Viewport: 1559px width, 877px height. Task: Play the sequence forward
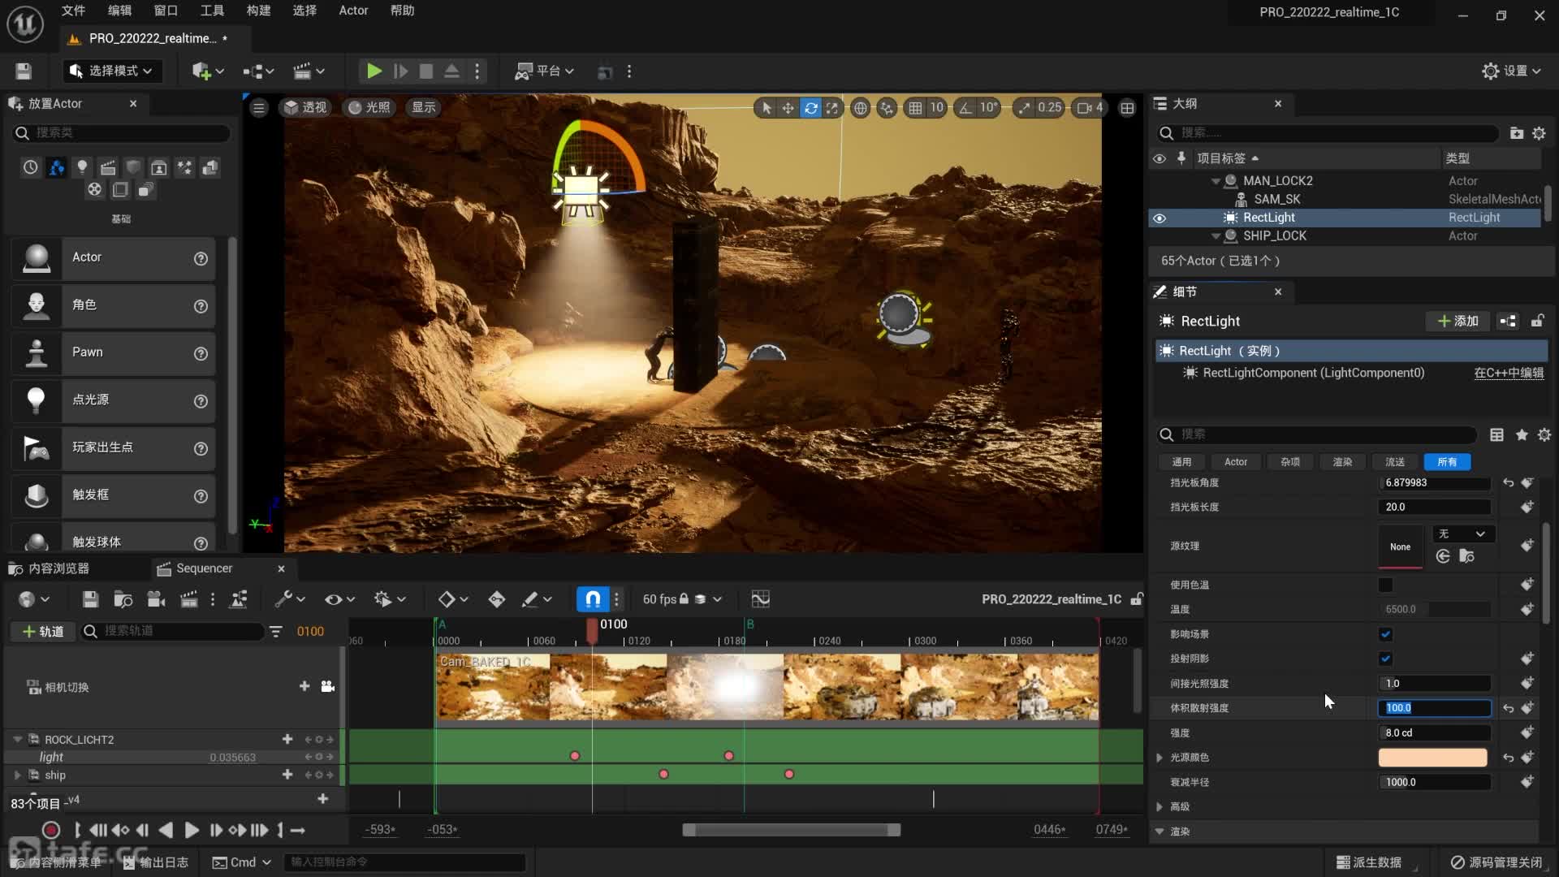pyautogui.click(x=192, y=831)
